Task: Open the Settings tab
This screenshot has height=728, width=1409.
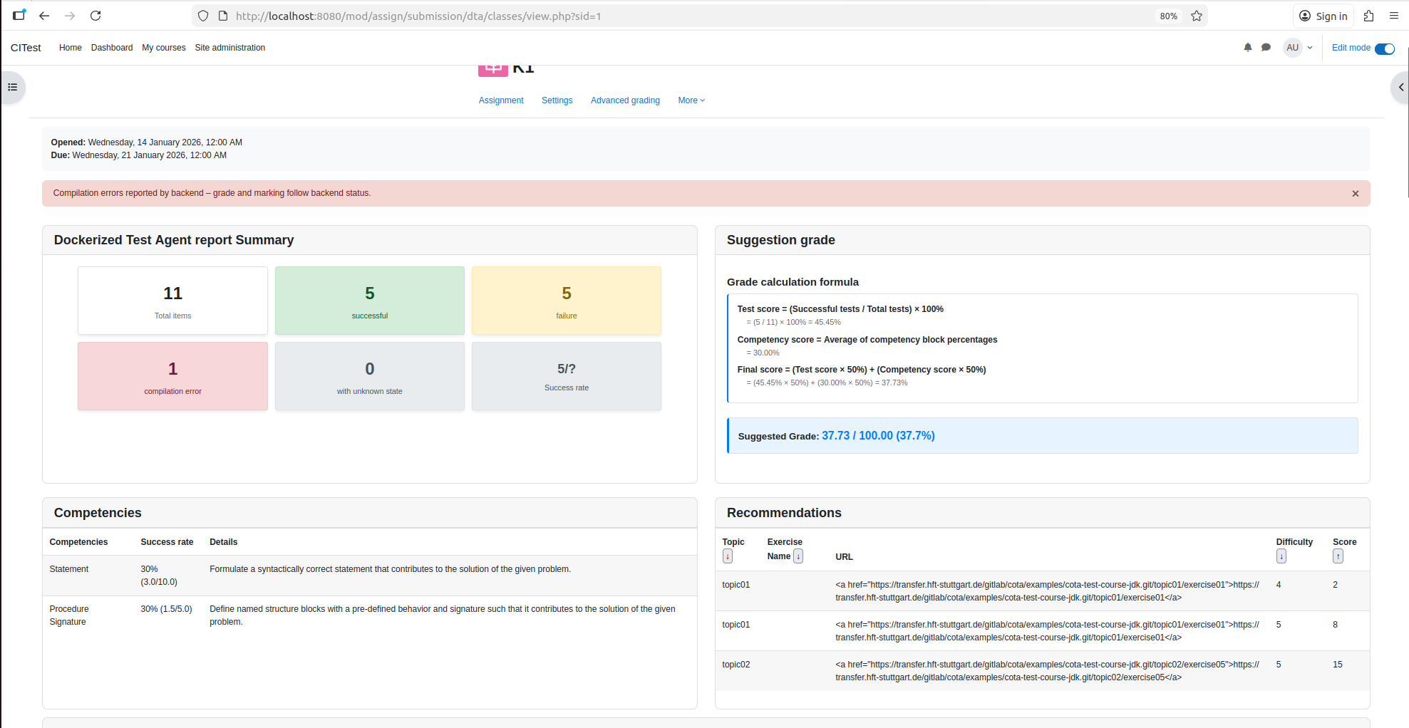Action: point(557,100)
